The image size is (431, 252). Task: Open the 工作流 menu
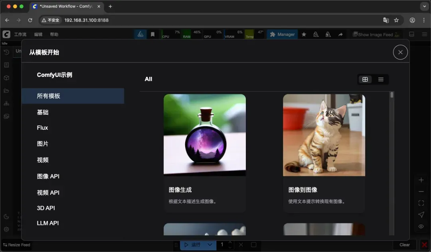(x=20, y=34)
